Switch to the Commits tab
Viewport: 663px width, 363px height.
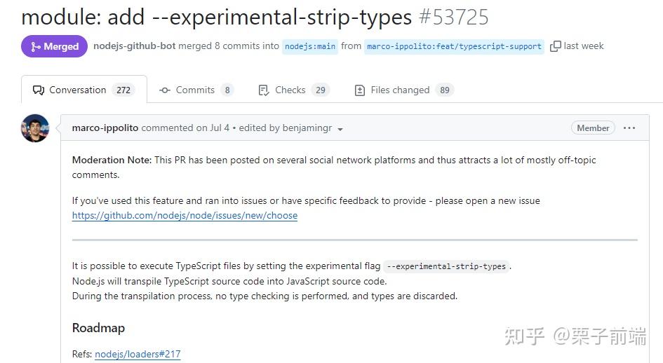(x=195, y=90)
